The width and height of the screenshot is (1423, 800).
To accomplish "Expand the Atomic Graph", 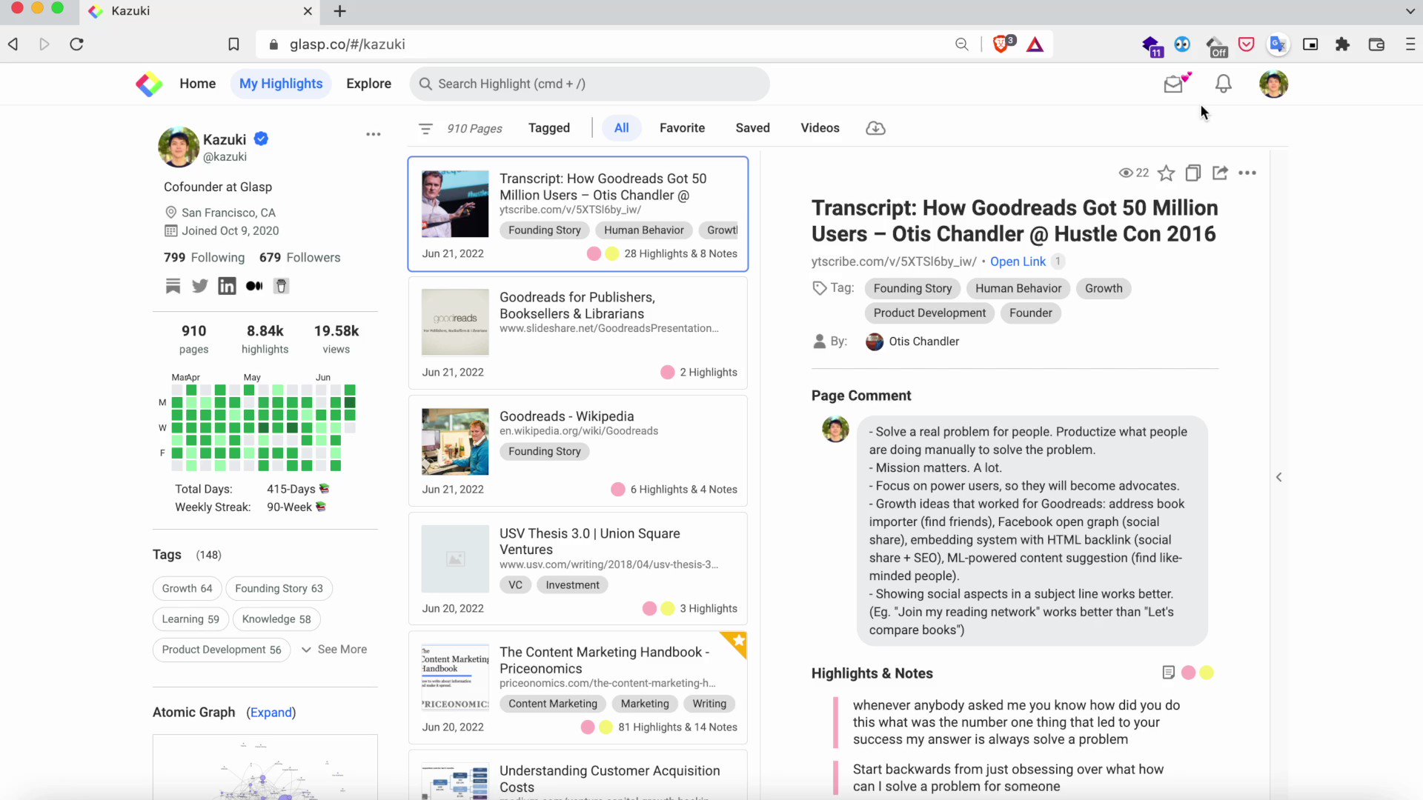I will coord(271,713).
